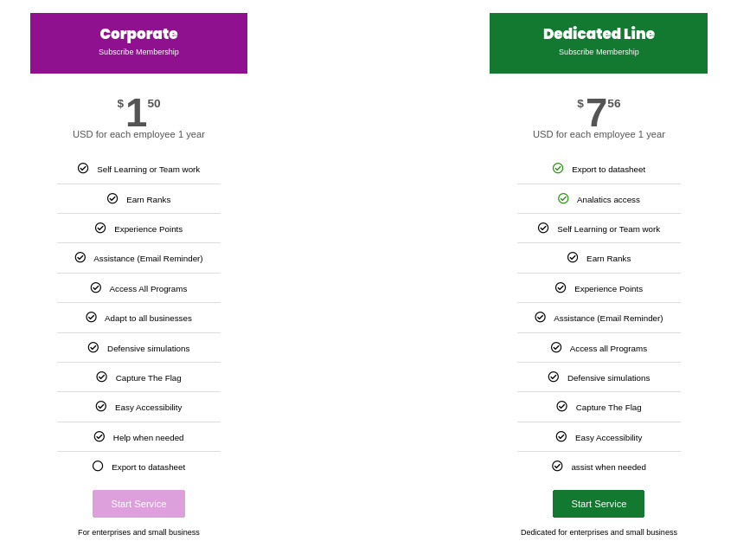This screenshot has height=554, width=737.
Task: Select the green Dedicated Line plan header
Action: tap(599, 43)
